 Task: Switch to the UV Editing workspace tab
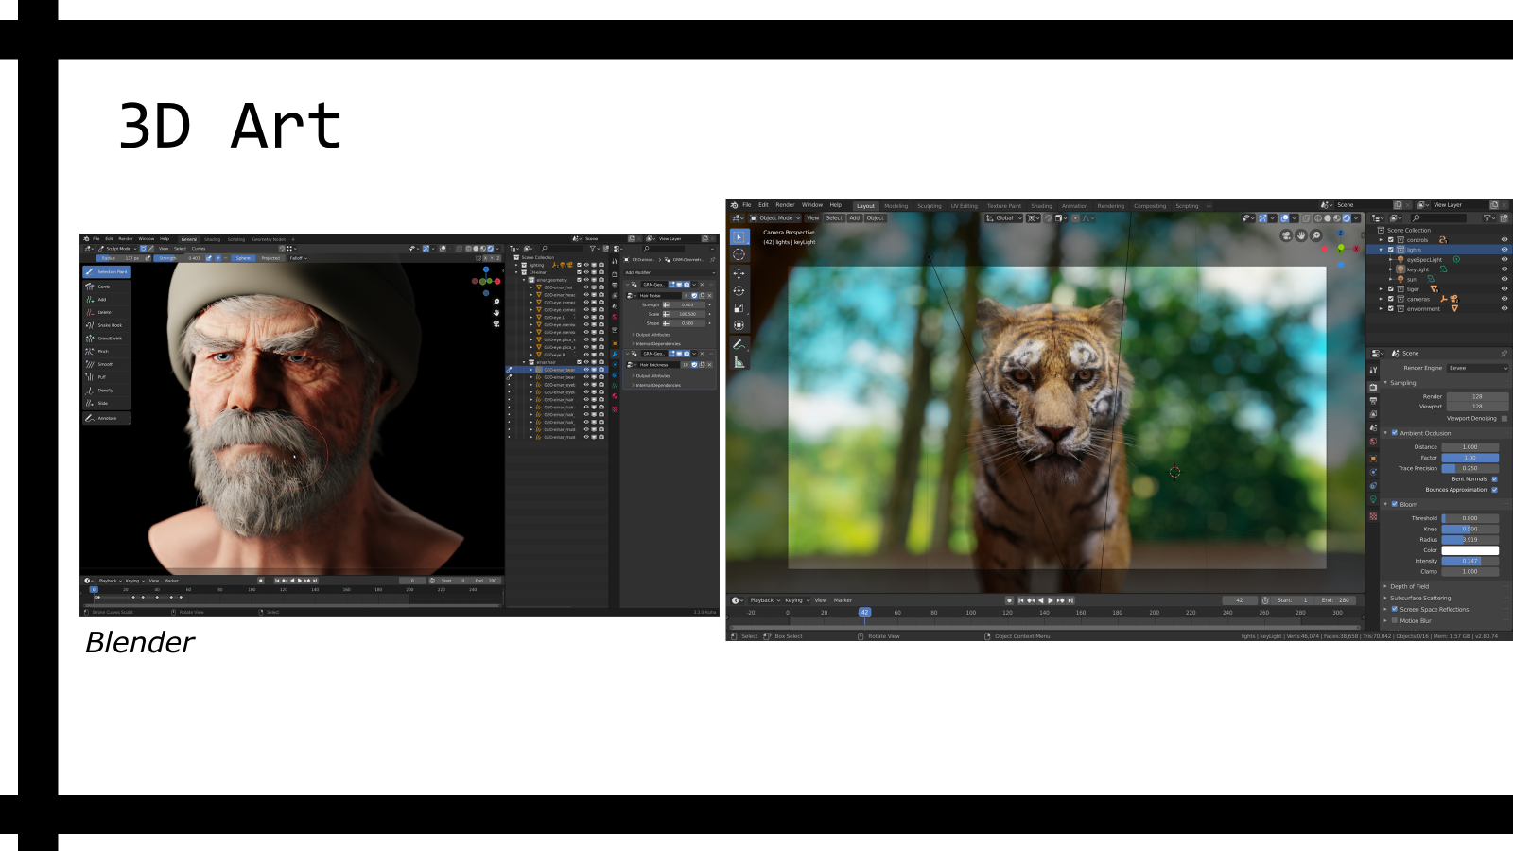(x=965, y=206)
